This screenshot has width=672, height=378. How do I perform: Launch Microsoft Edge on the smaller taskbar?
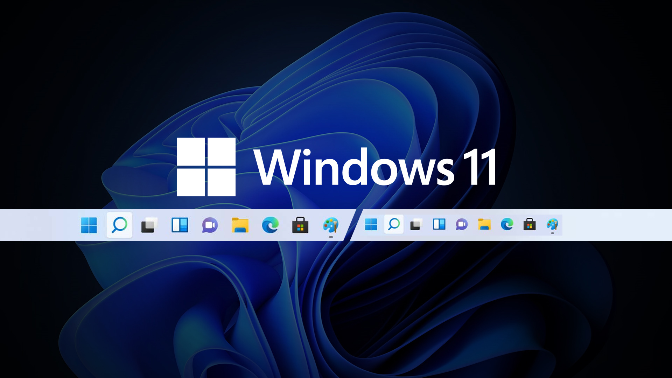(x=507, y=224)
